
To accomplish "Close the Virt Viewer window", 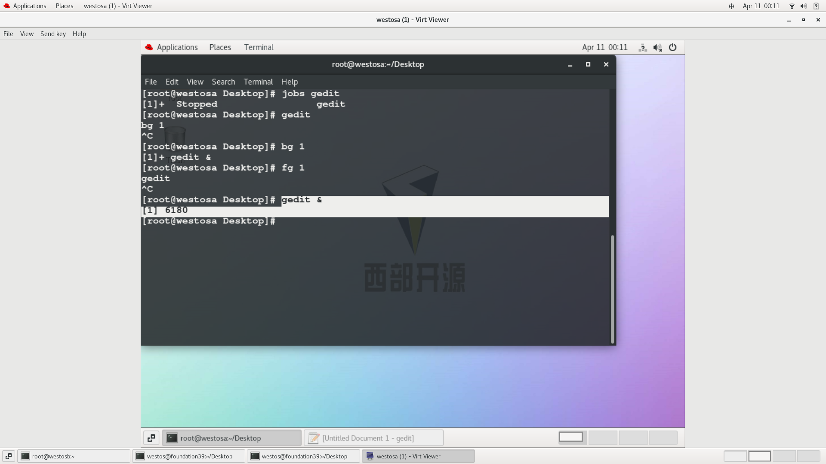I will [818, 20].
